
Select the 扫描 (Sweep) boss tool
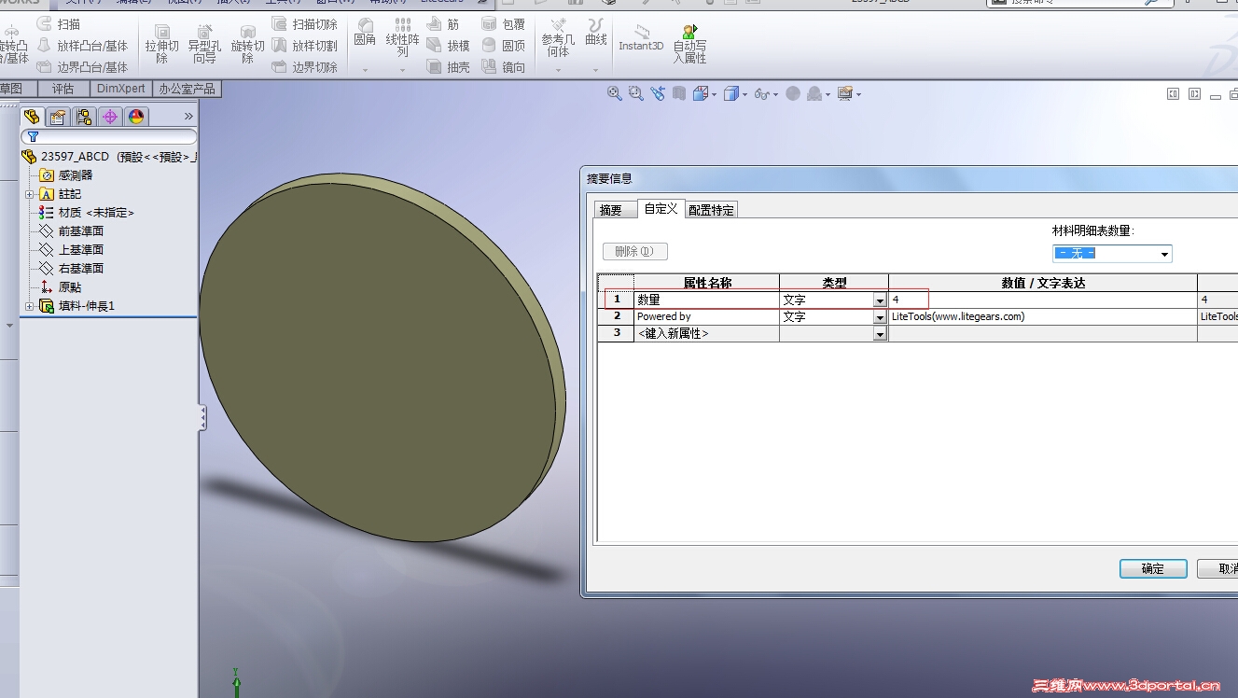[59, 24]
